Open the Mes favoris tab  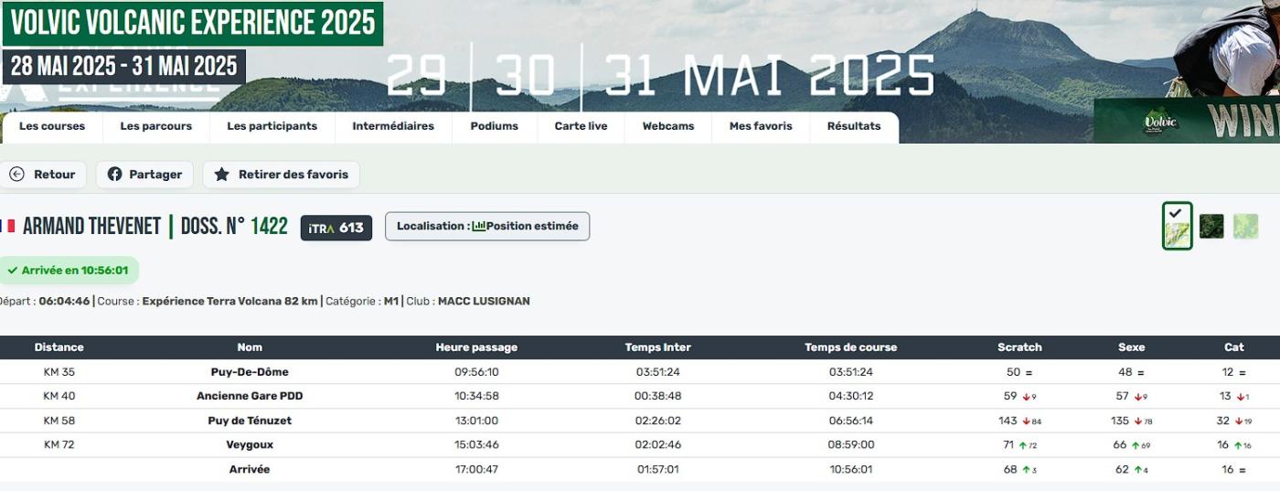pyautogui.click(x=761, y=126)
